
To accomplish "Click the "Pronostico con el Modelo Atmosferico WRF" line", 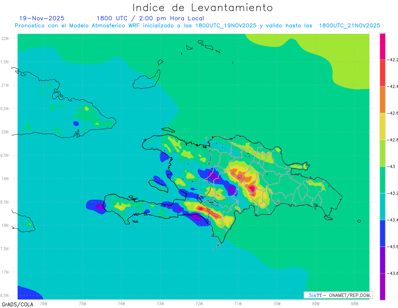I will point(198,26).
